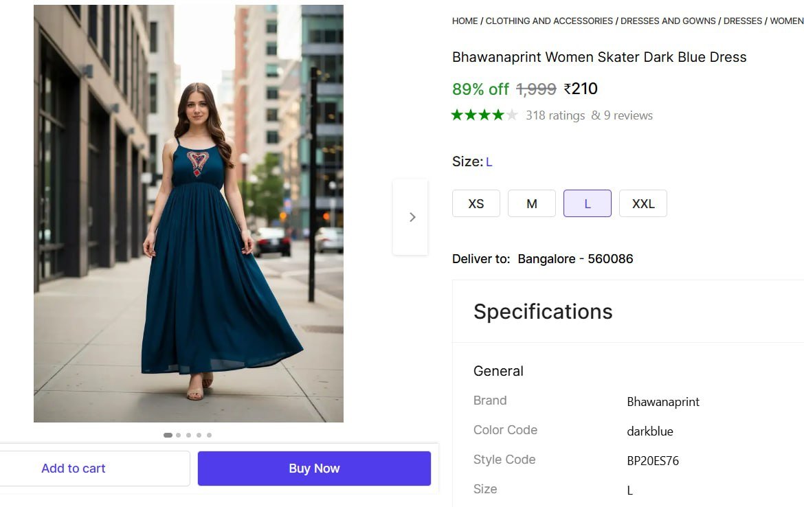This screenshot has width=804, height=507.
Task: Toggle the selected L size option
Action: tap(587, 203)
